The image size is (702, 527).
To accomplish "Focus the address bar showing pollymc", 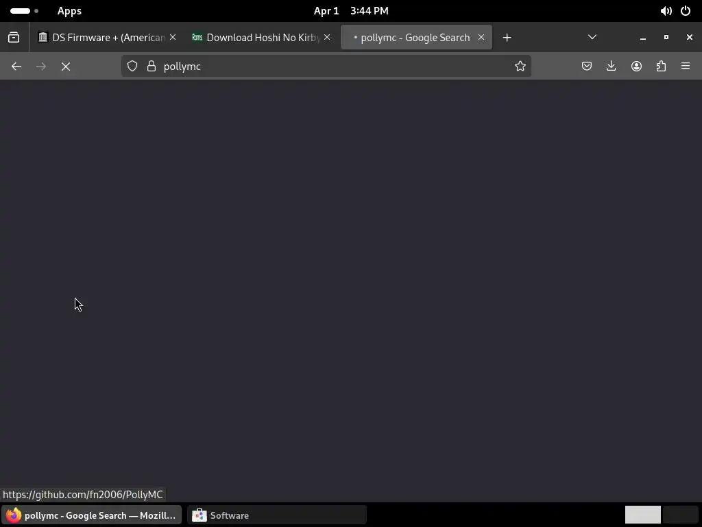I will pos(326,67).
